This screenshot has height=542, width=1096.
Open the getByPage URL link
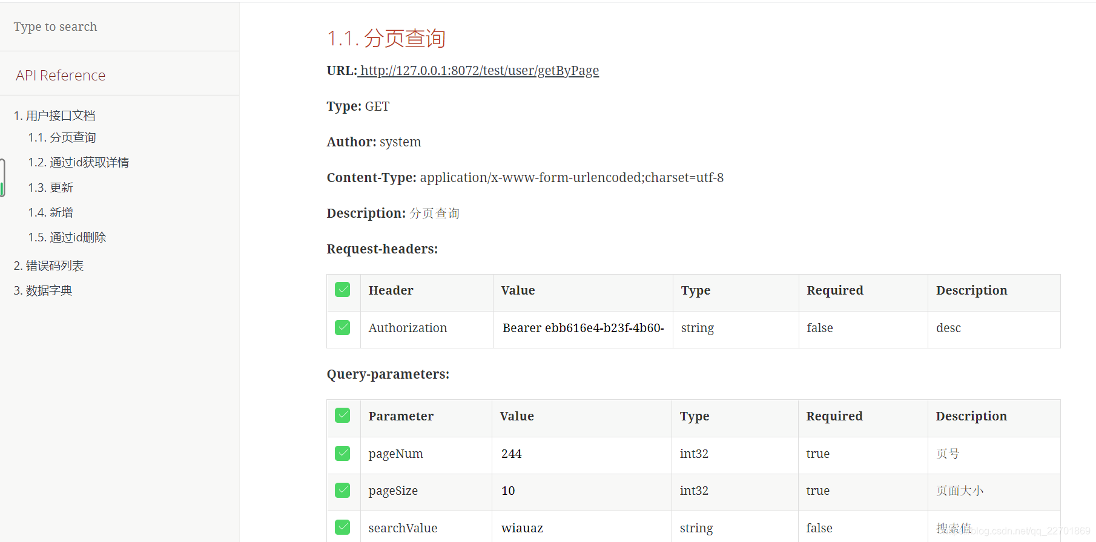[x=478, y=71]
